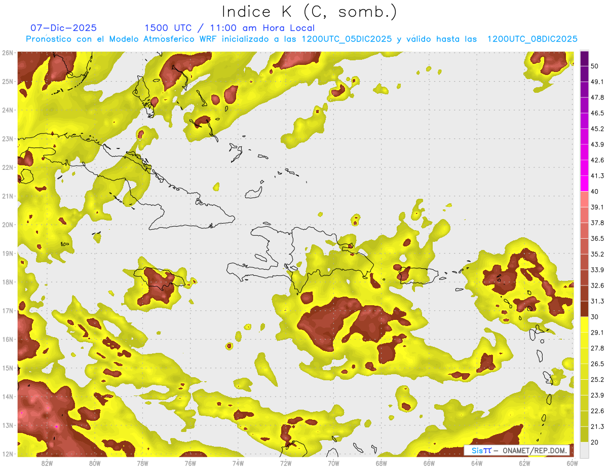Click the brown colorbar segment between 30 and 31.3

pyautogui.click(x=584, y=309)
